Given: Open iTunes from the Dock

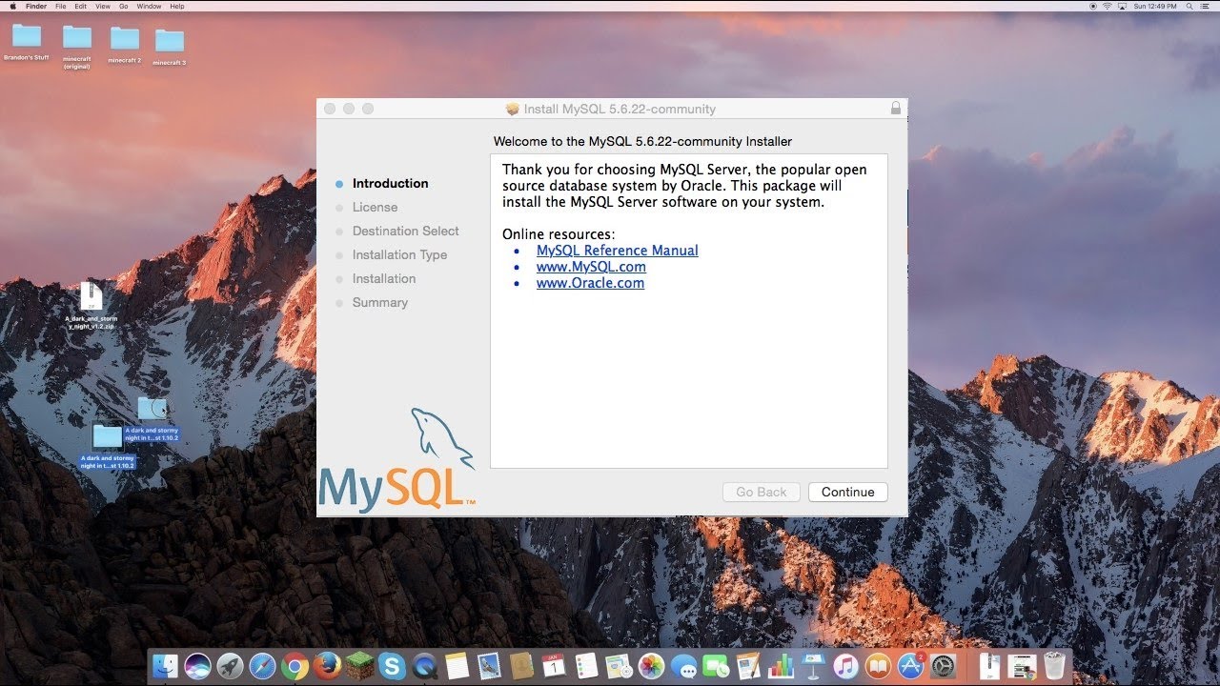Looking at the screenshot, I should [x=845, y=666].
